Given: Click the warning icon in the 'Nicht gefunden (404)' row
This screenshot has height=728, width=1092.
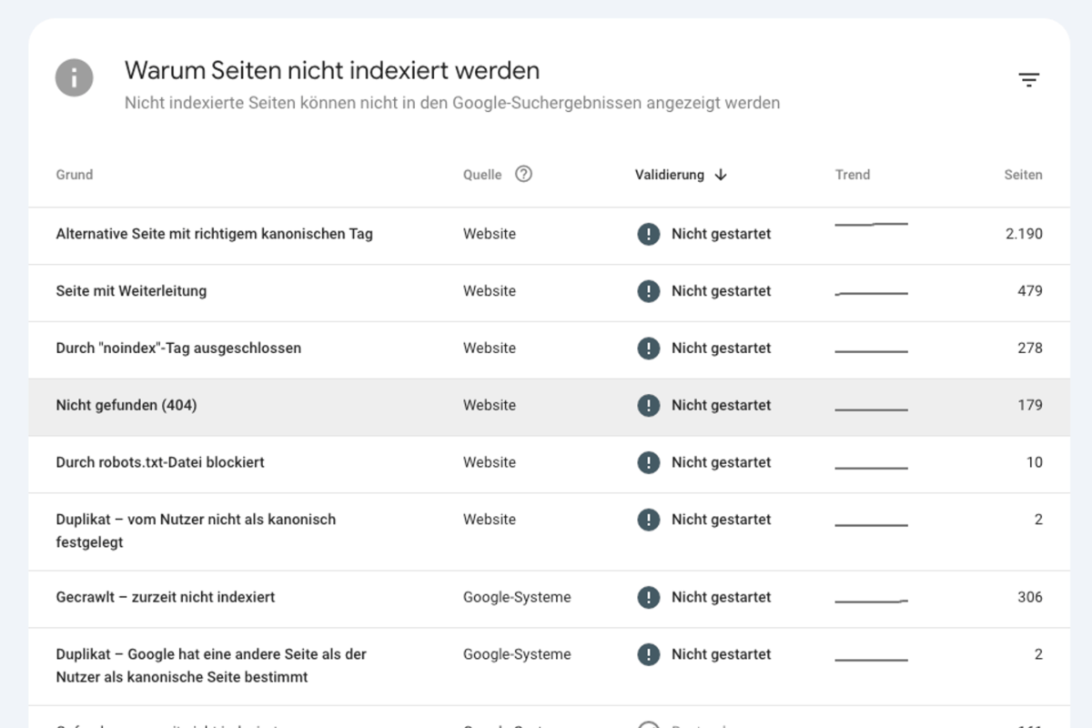Looking at the screenshot, I should [648, 405].
